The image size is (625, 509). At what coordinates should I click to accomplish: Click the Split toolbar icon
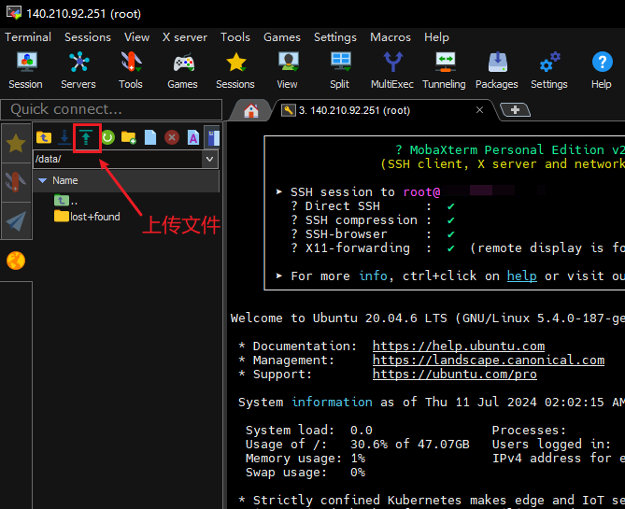click(340, 70)
